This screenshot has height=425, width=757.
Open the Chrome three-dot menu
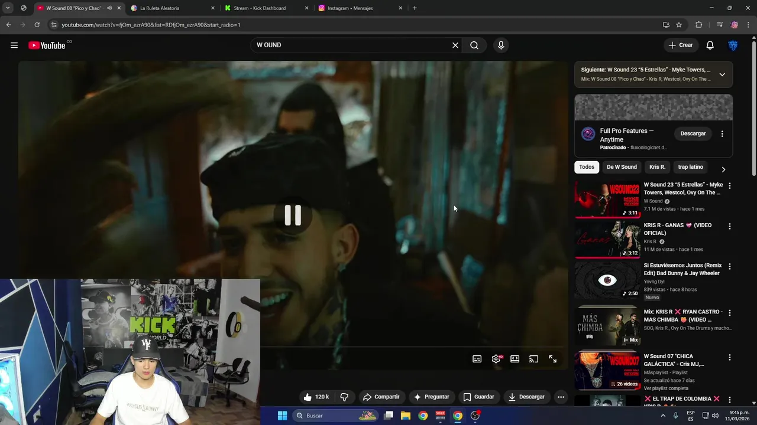click(x=749, y=25)
